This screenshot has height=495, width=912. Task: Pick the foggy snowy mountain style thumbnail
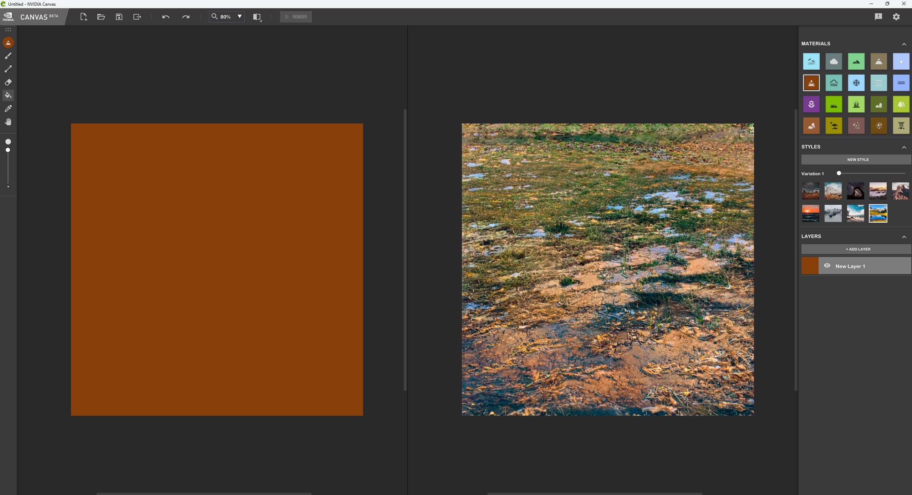pyautogui.click(x=833, y=213)
